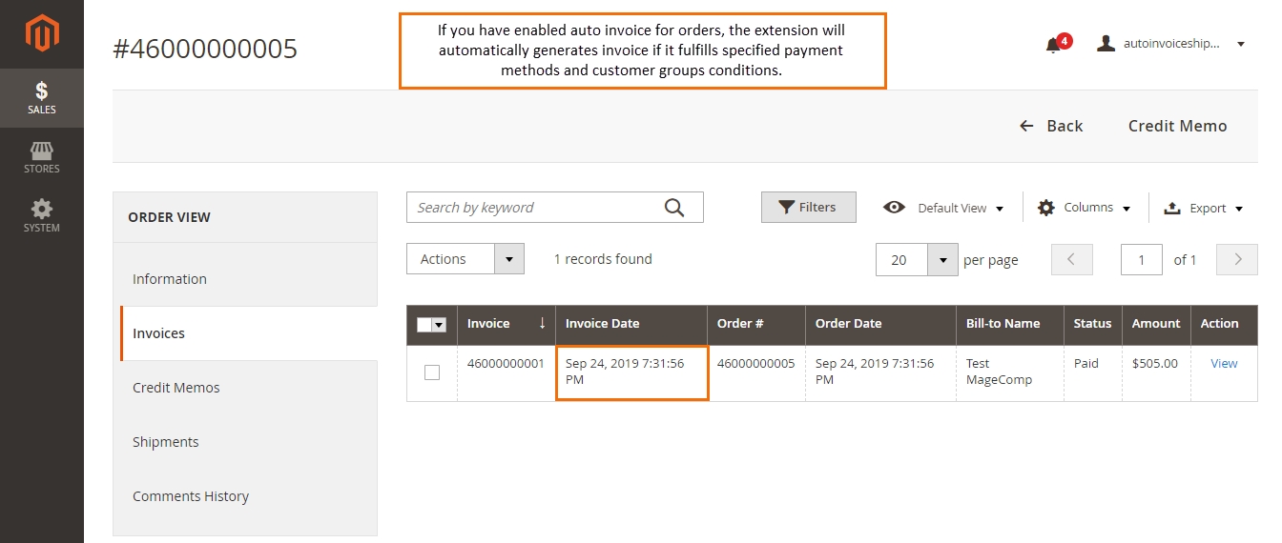Open the Stores menu in sidebar

tap(42, 157)
